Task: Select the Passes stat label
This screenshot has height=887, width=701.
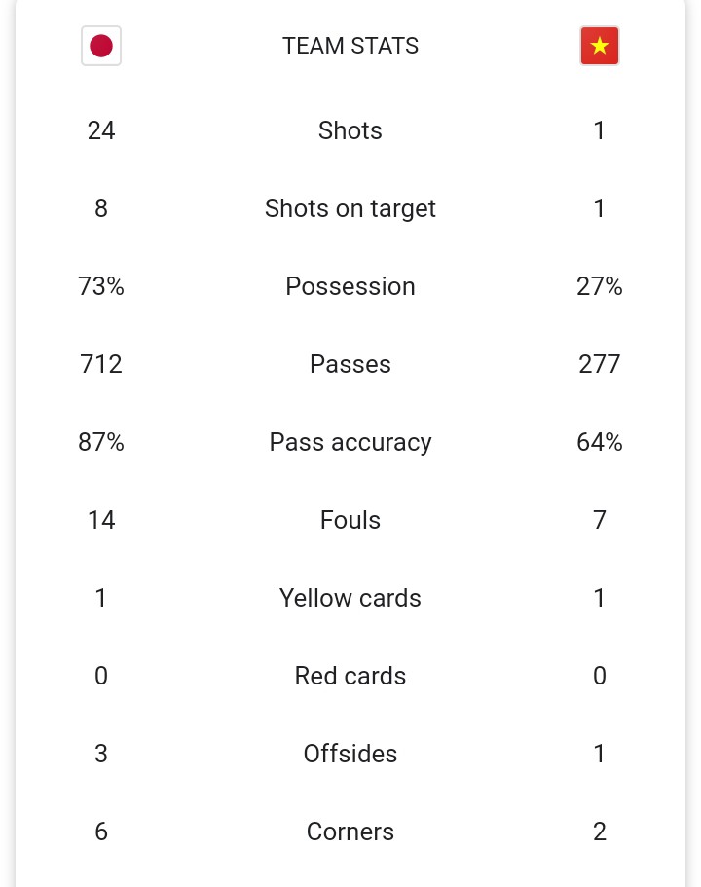Action: tap(350, 364)
